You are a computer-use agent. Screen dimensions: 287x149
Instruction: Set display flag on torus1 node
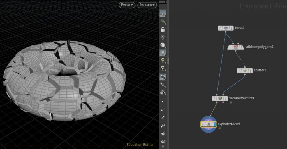point(232,28)
